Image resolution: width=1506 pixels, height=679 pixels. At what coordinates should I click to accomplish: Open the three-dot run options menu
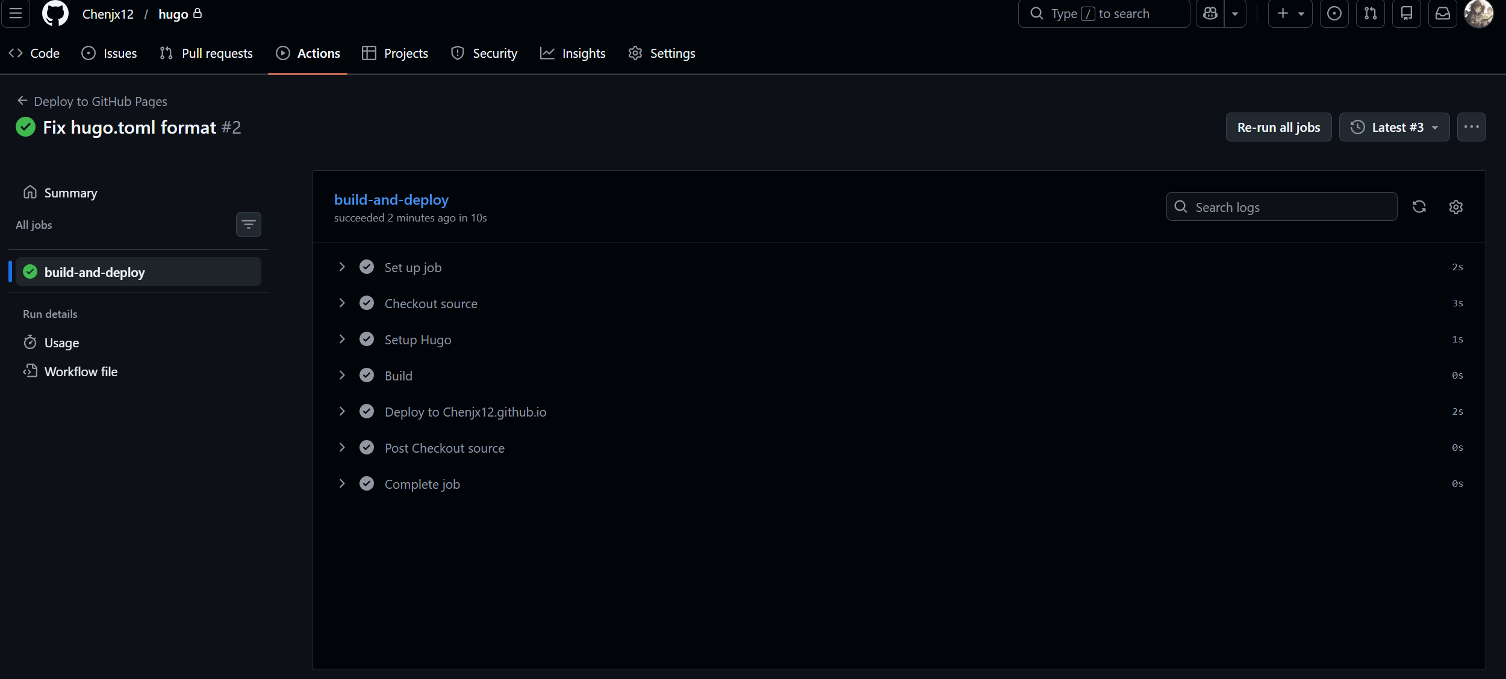1471,127
